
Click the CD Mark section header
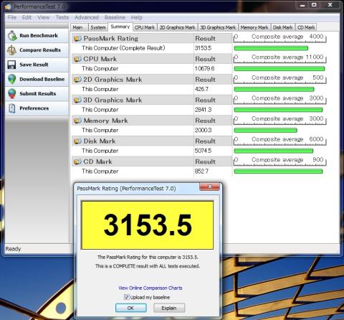(133, 161)
